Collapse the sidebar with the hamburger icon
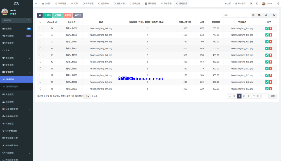 36,4
